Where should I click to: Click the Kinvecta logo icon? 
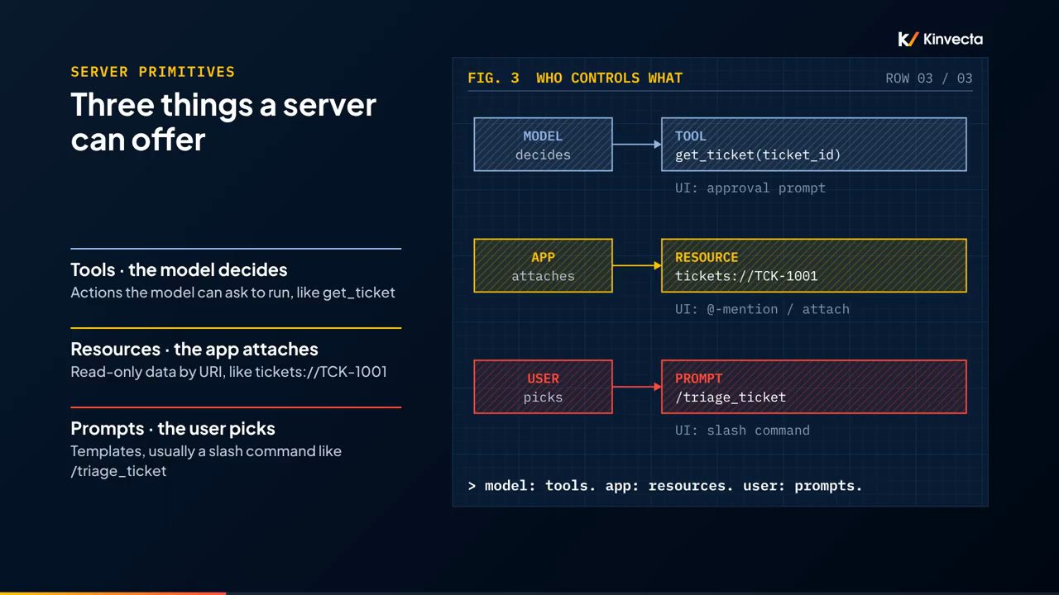click(x=908, y=39)
